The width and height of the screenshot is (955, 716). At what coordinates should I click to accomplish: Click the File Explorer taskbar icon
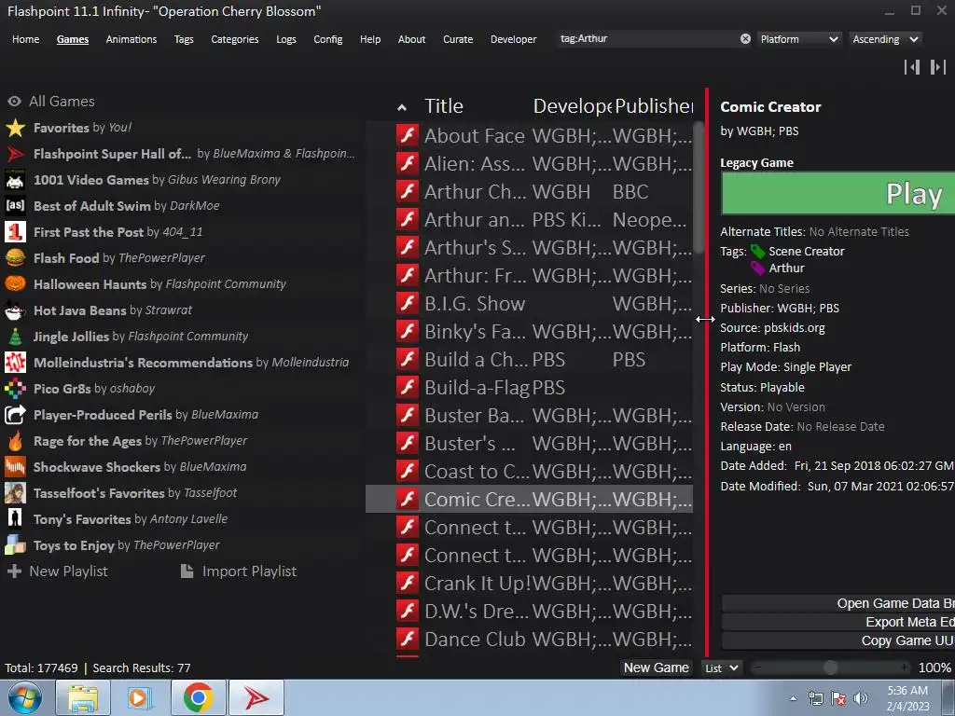83,698
